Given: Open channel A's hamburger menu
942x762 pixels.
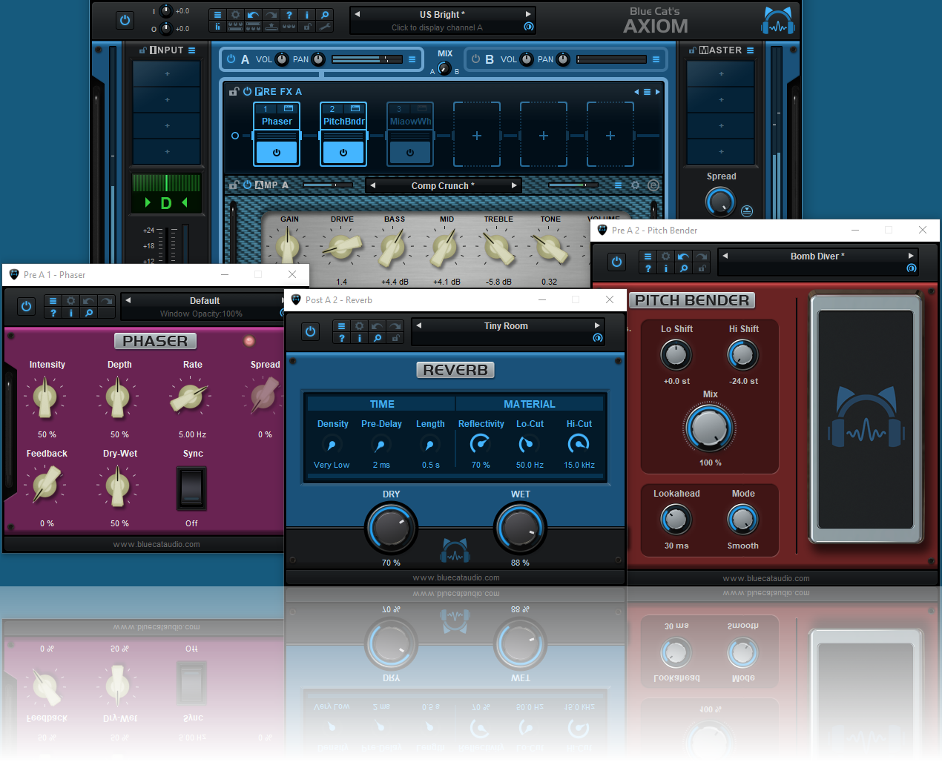Looking at the screenshot, I should [412, 59].
